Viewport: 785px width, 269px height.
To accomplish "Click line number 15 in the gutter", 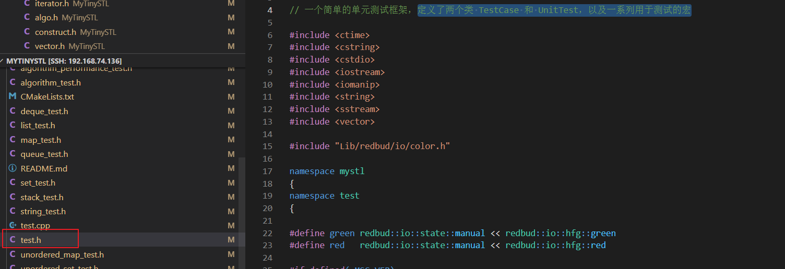I will 267,146.
